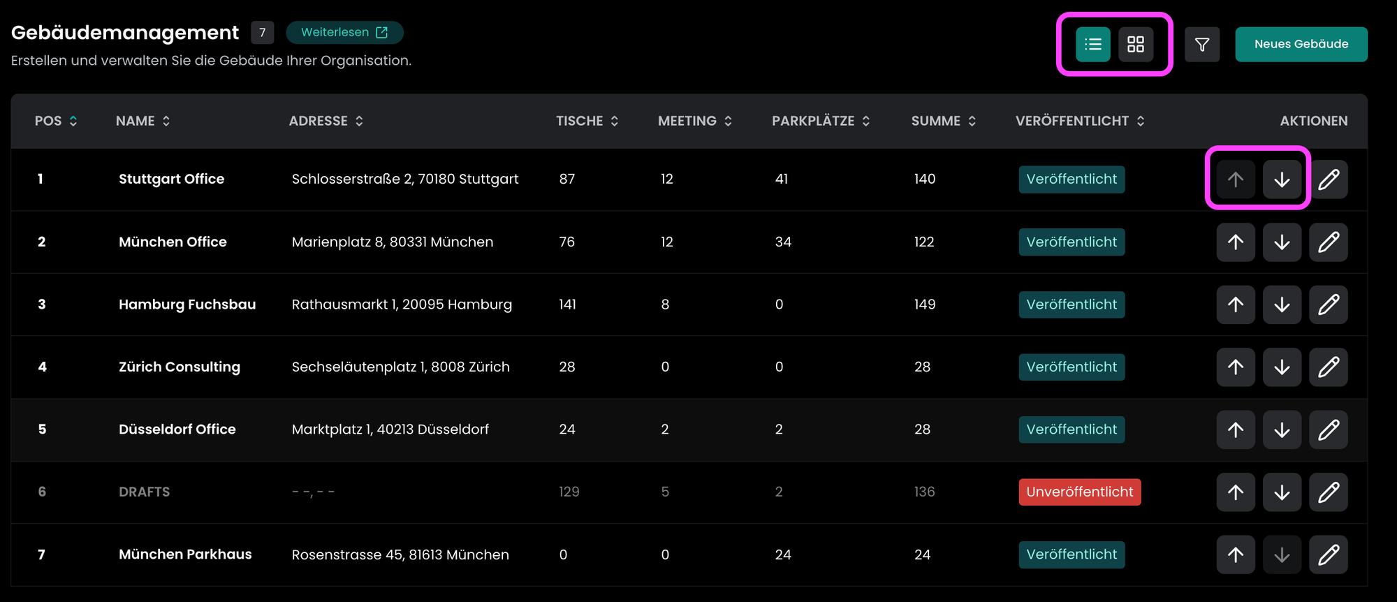Screen dimensions: 1397x602
Task: Sort by VERÖFFENTLICHT column header
Action: pyautogui.click(x=1079, y=121)
